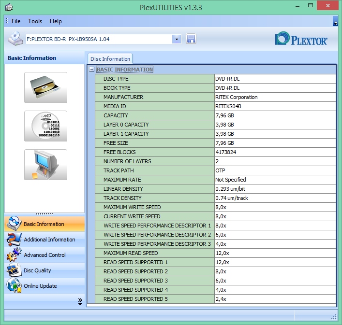
Task: Click the Plextor logo
Action: [x=301, y=39]
